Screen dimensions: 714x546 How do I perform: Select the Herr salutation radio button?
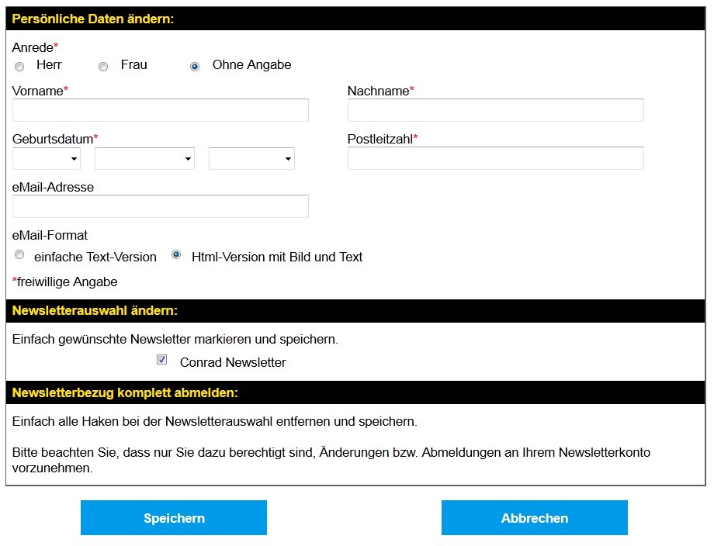pyautogui.click(x=19, y=67)
